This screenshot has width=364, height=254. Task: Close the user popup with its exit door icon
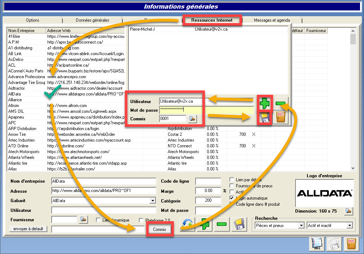[280, 117]
